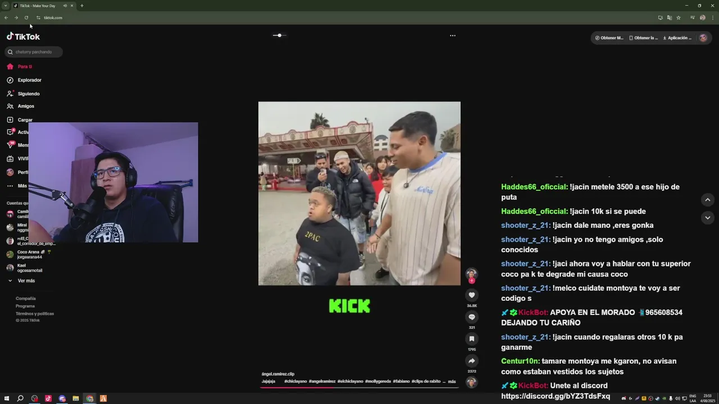The width and height of the screenshot is (719, 404).
Task: Open the tab search dropdown
Action: coord(6,6)
